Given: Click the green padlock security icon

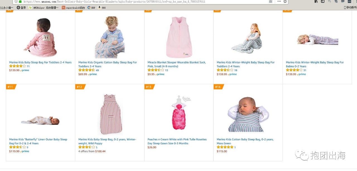Looking at the screenshot, I should [20, 1].
